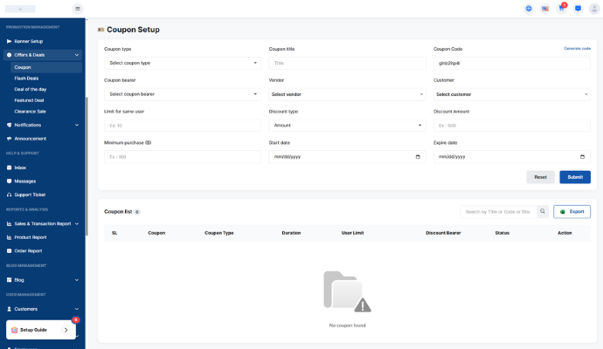Screen dimensions: 603x349
Task: Click the Generate code link
Action: pos(577,49)
